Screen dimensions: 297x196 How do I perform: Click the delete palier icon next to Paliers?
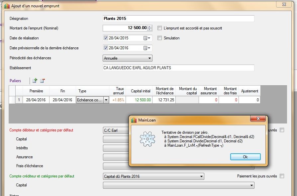pos(42,80)
